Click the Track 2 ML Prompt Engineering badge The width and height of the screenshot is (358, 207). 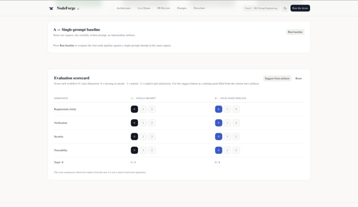tap(261, 8)
